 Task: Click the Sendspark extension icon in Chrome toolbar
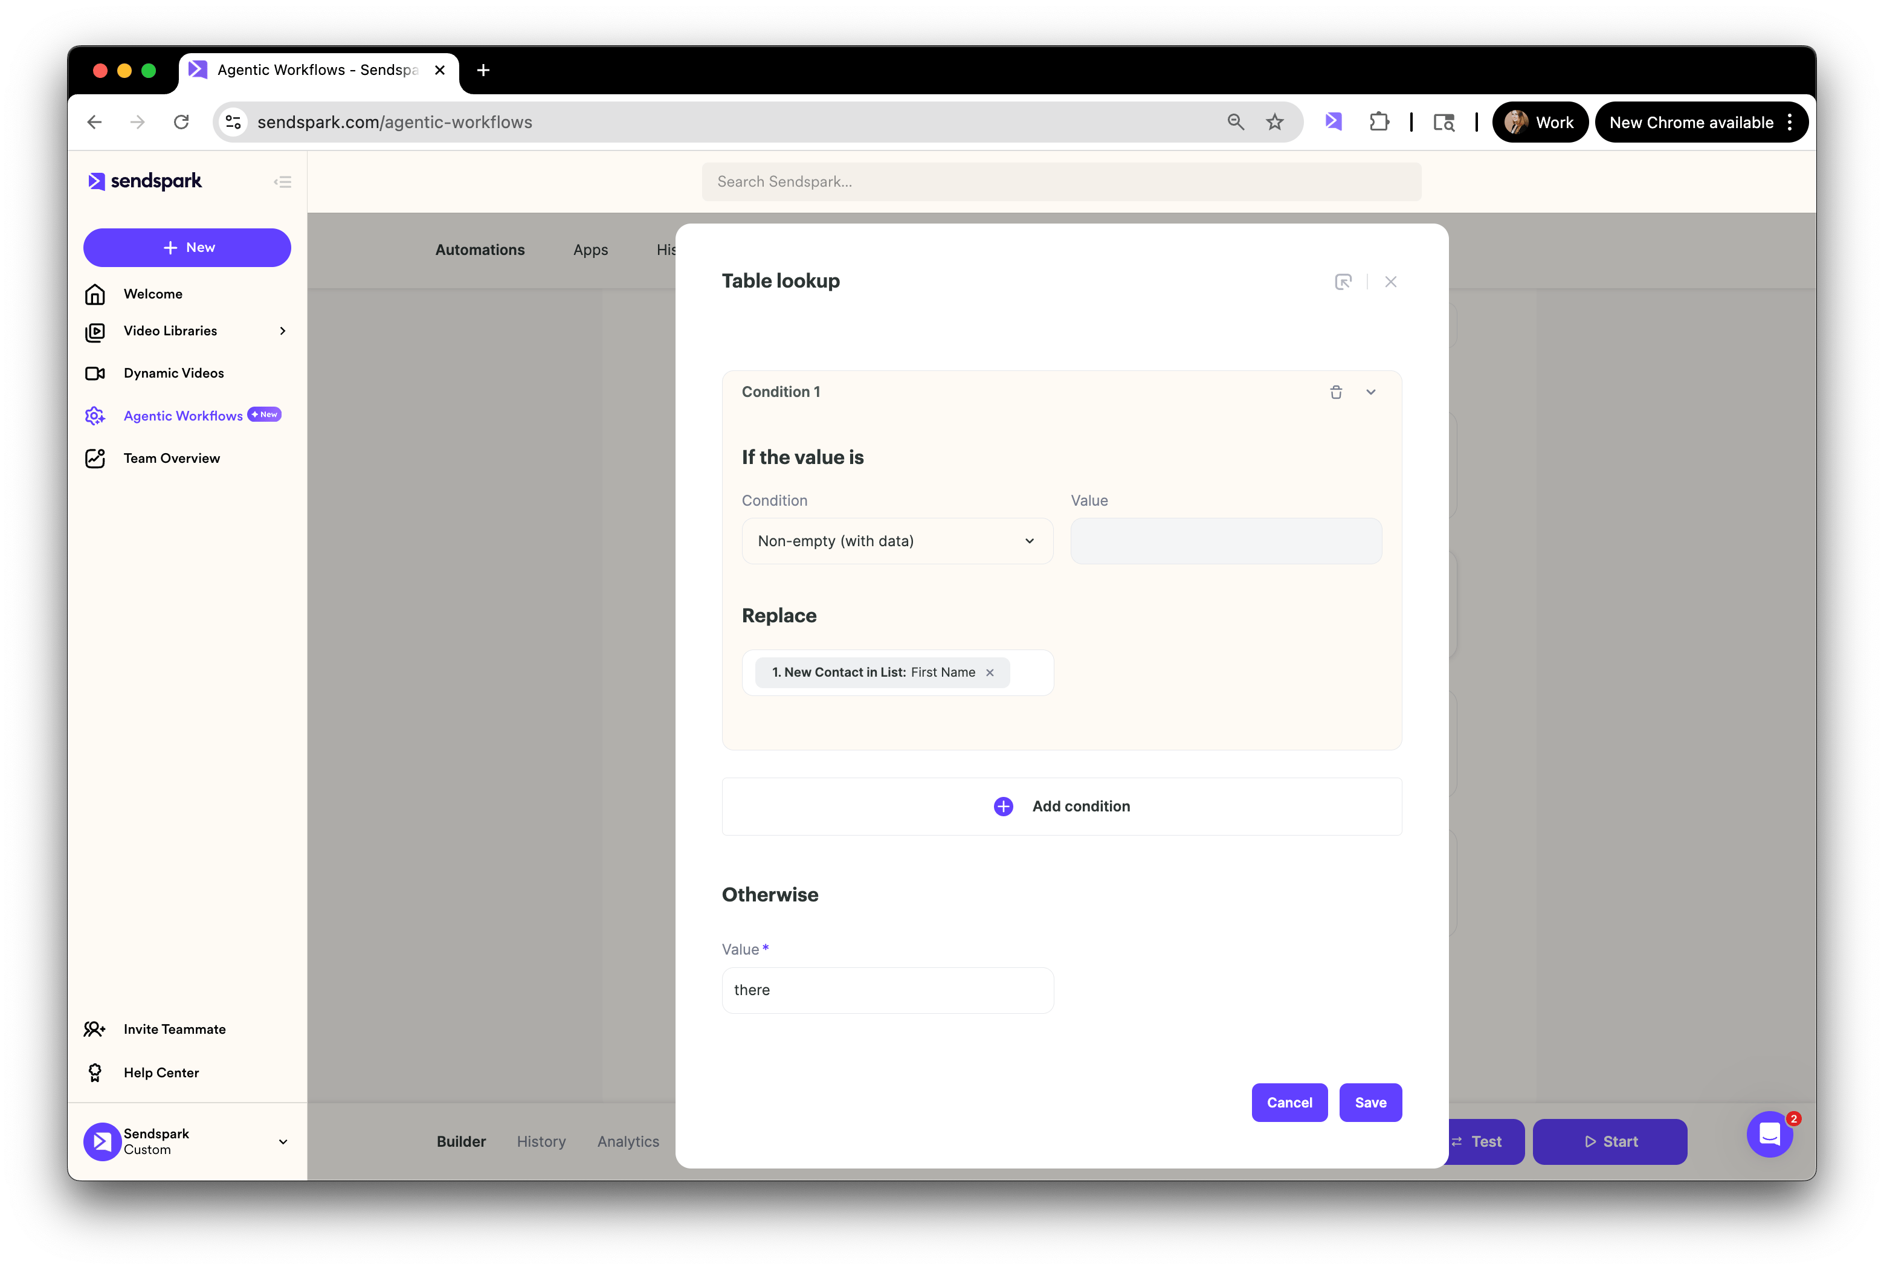coord(1333,121)
